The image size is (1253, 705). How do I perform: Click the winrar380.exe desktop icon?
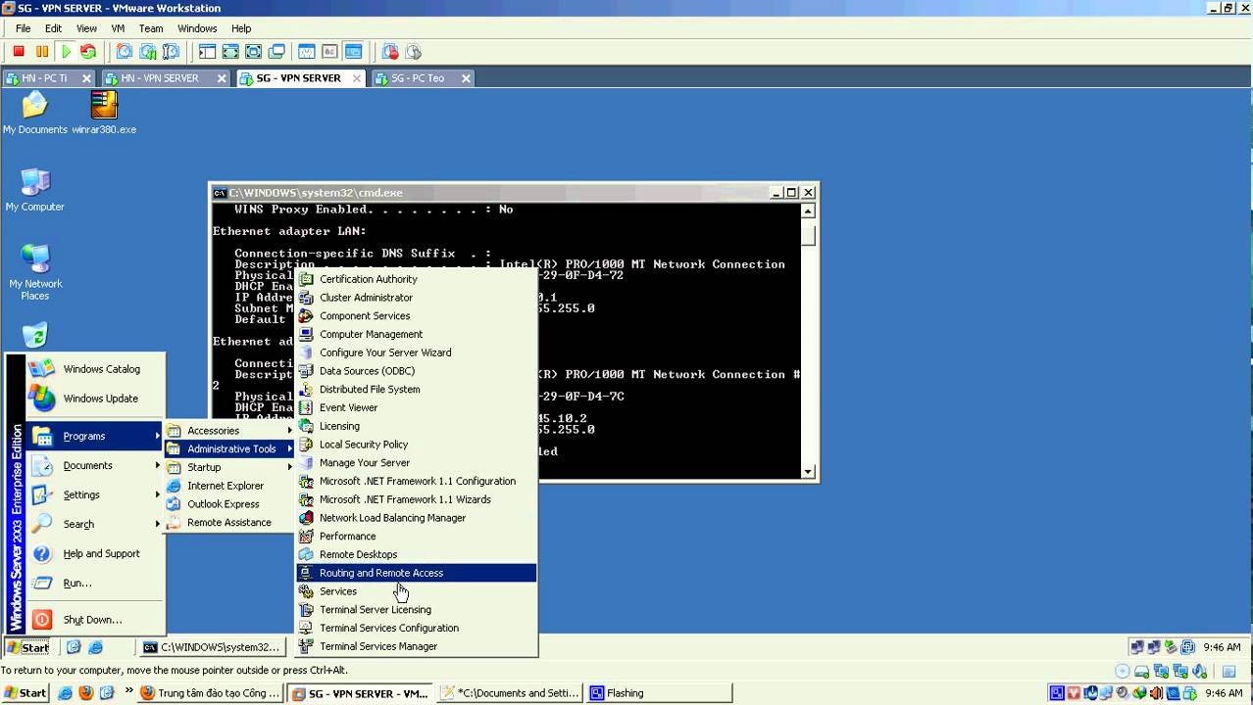coord(104,113)
